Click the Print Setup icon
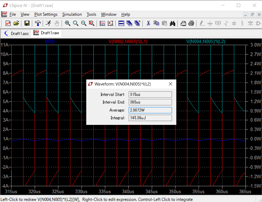The width and height of the screenshot is (262, 202). pyautogui.click(x=183, y=23)
